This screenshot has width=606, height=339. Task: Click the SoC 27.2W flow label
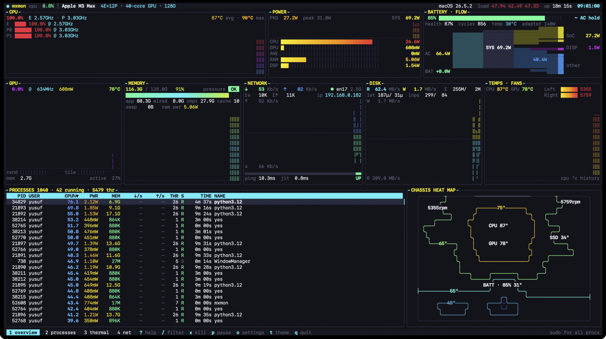(x=583, y=36)
